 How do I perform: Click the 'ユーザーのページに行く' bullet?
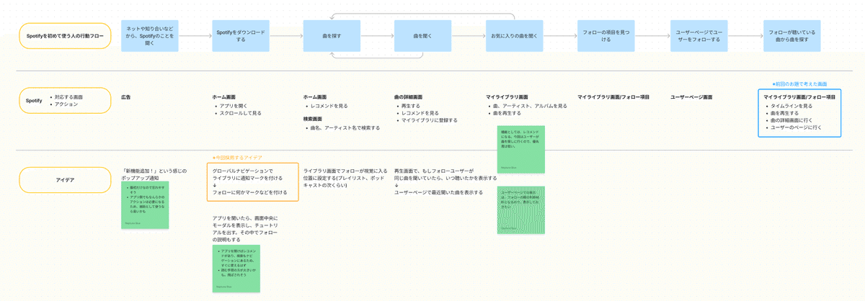[796, 127]
